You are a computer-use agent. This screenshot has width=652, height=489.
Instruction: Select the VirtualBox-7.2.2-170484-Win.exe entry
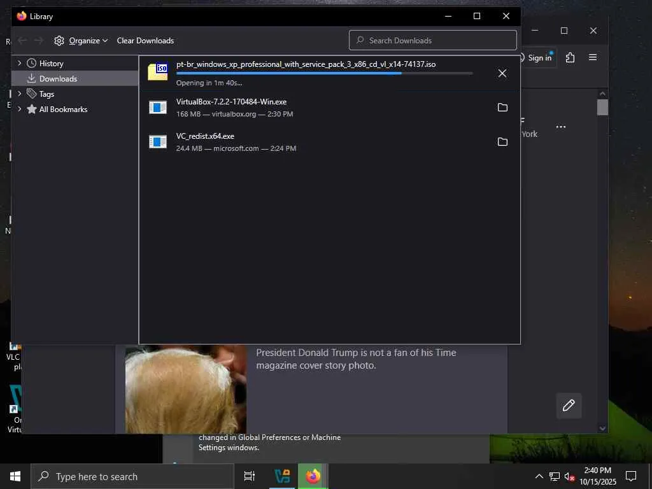(x=329, y=107)
